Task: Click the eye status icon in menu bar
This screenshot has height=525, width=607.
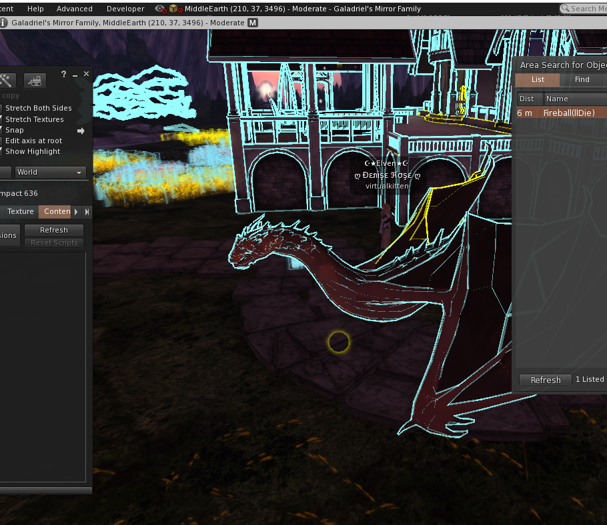Action: click(x=160, y=9)
